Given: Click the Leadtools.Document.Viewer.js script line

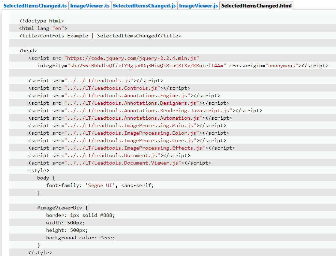Looking at the screenshot, I should pos(120,163).
